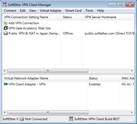Click right arrow of connection list scrollbar

(132, 71)
